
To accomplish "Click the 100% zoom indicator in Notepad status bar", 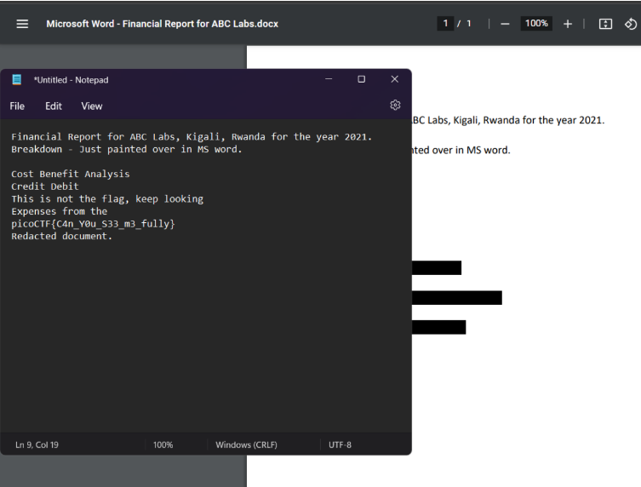I will (163, 444).
